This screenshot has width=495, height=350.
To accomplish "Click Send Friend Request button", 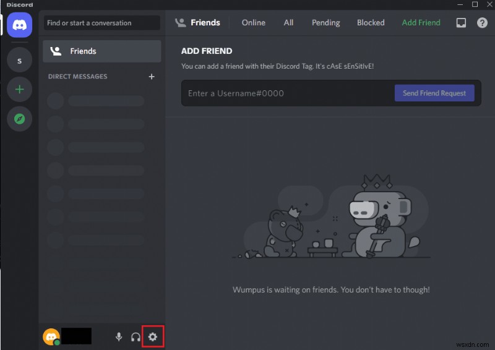I will 434,93.
